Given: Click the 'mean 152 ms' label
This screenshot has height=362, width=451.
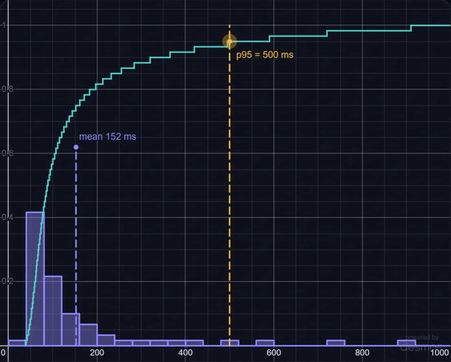Looking at the screenshot, I should tap(108, 137).
